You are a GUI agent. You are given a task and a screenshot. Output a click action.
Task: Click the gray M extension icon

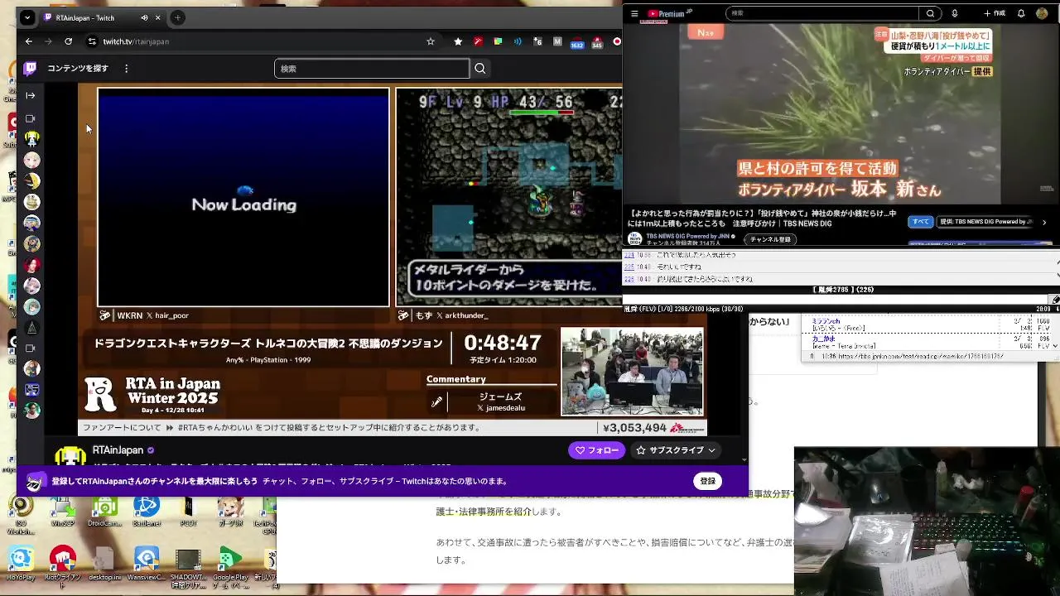click(x=557, y=41)
